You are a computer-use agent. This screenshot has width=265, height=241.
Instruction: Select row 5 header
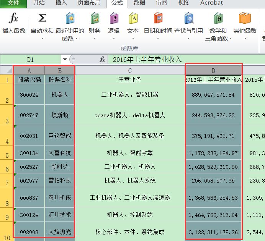pyautogui.click(x=7, y=153)
